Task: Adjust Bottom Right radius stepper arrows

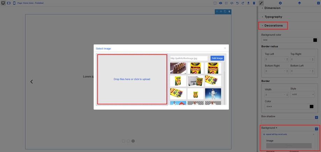Action: pos(287,71)
